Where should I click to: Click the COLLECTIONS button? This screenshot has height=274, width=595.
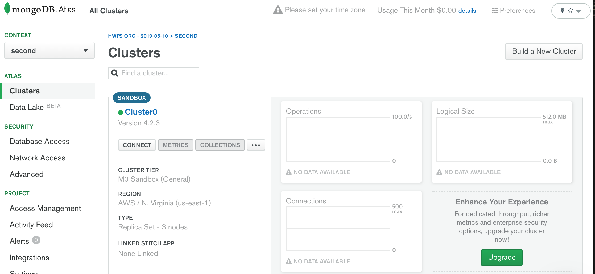pos(220,145)
